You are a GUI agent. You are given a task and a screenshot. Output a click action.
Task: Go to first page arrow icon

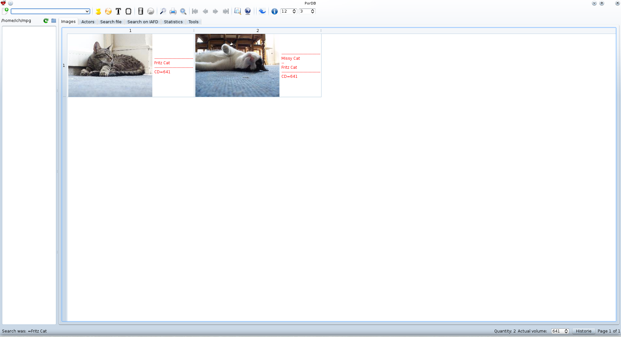point(195,11)
